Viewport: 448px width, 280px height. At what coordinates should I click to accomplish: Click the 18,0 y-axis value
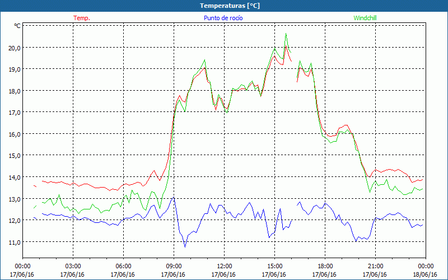(x=15, y=91)
